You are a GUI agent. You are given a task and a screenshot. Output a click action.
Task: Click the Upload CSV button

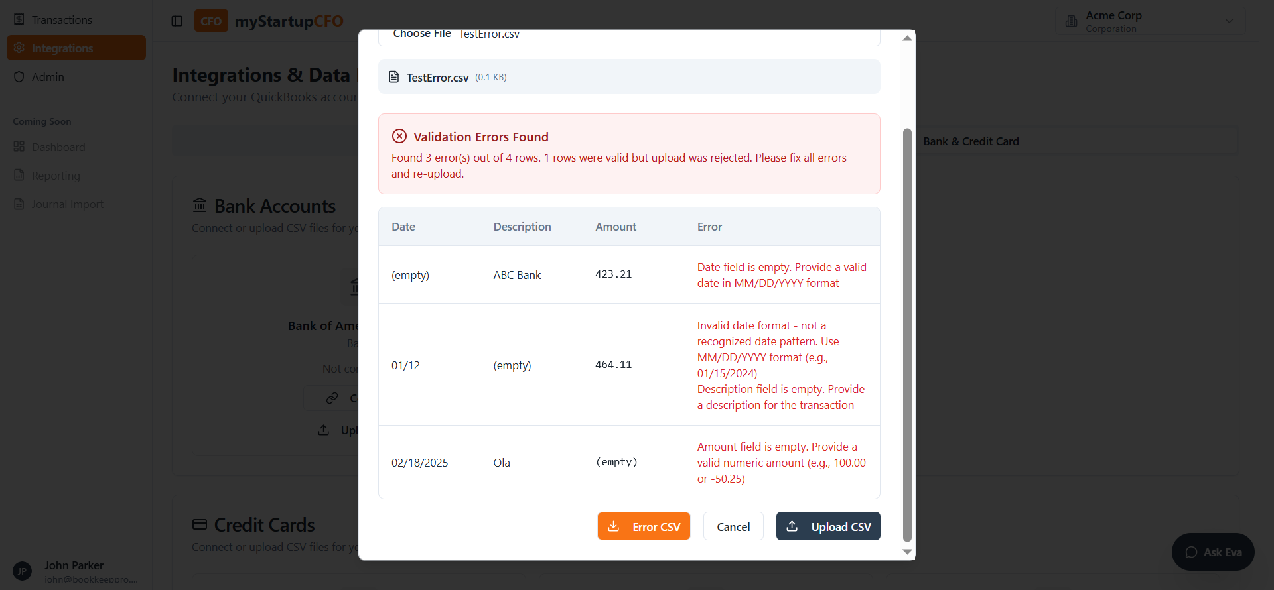click(827, 526)
